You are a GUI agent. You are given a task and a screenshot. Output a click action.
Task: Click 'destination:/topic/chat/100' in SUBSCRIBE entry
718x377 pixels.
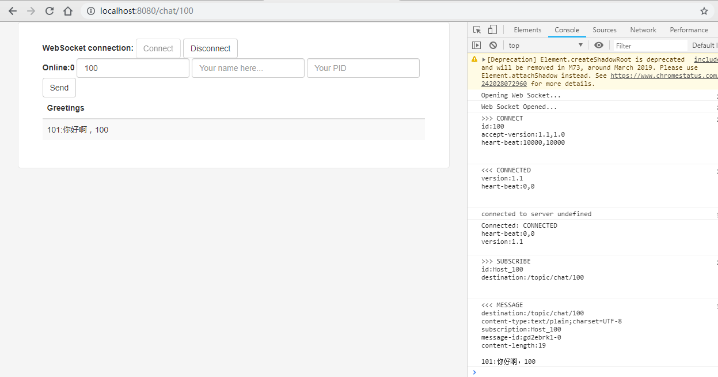[533, 277]
